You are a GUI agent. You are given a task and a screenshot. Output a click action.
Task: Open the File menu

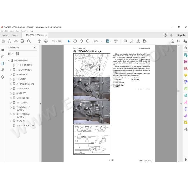pyautogui.click(x=2, y=31)
